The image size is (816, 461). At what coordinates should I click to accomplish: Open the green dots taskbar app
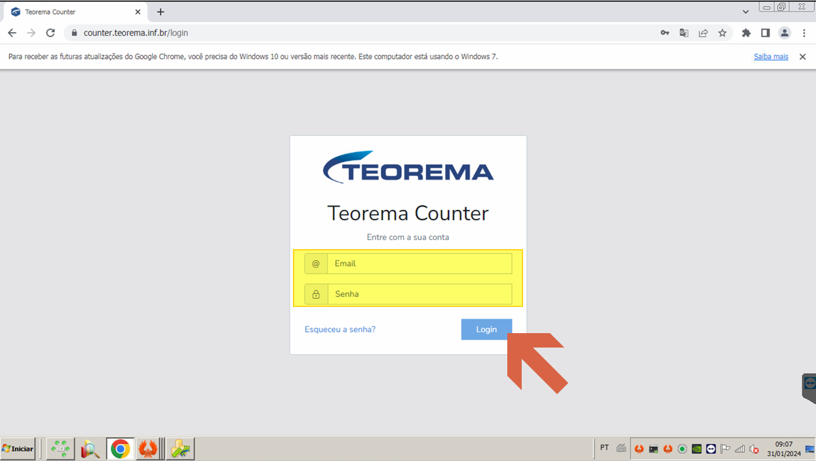61,449
